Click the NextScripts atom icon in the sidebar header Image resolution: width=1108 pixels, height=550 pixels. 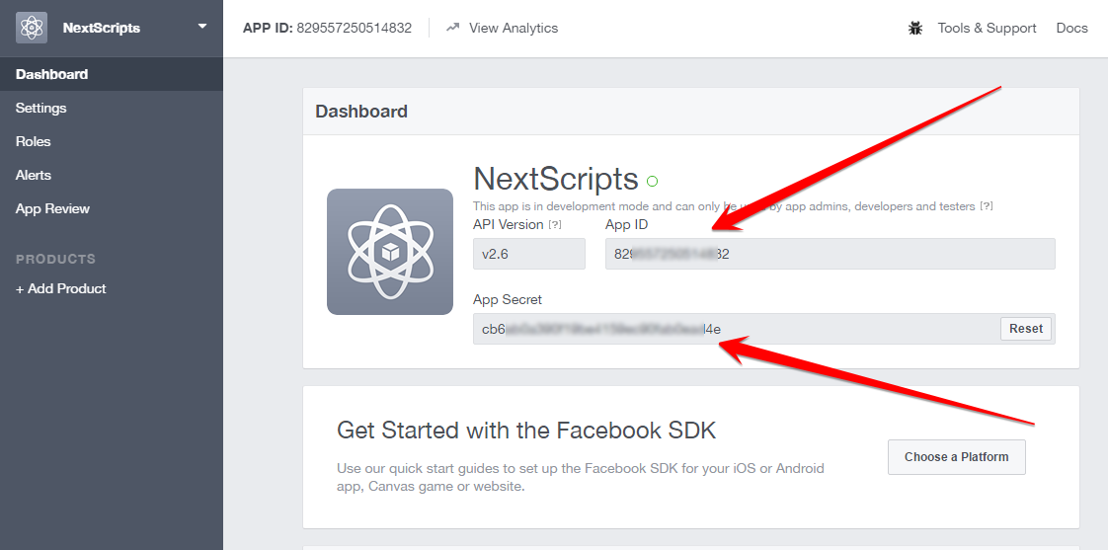click(x=32, y=28)
